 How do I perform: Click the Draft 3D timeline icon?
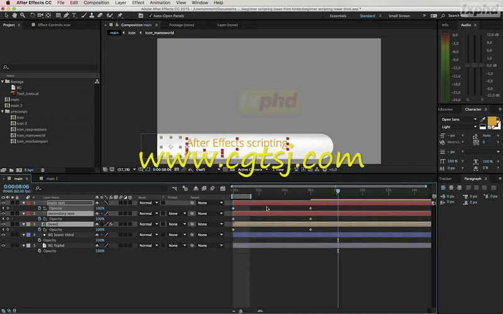[x=185, y=188]
